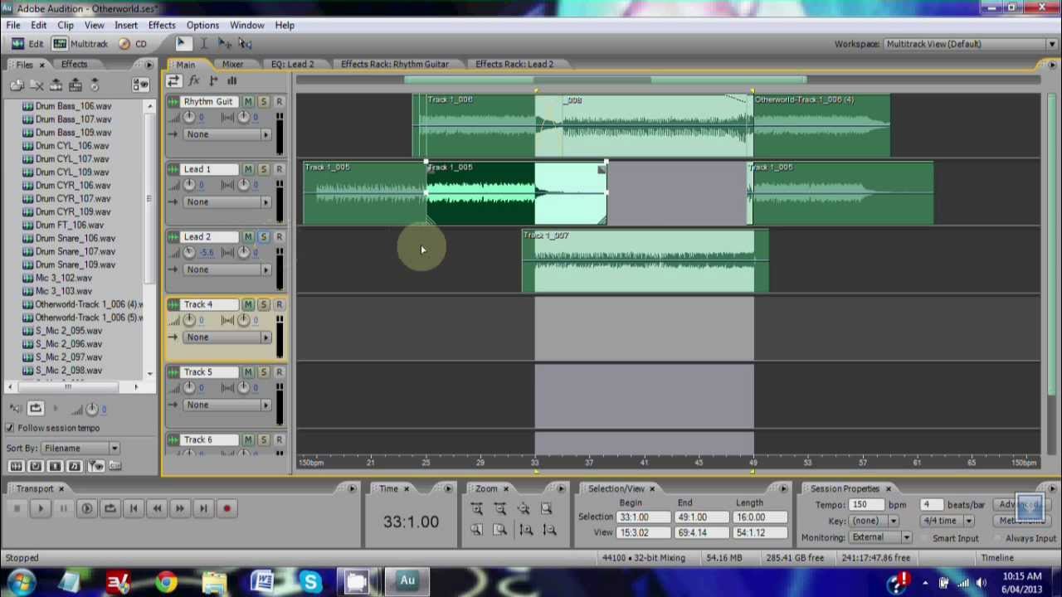
Task: Open Lead 1 output None dropdown
Action: click(227, 202)
